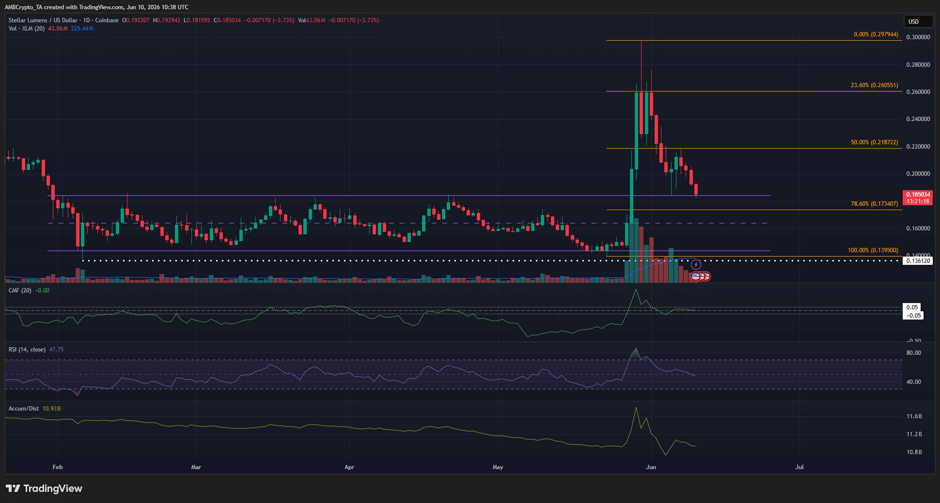
Task: Click the Feb label on time axis
Action: (x=58, y=467)
